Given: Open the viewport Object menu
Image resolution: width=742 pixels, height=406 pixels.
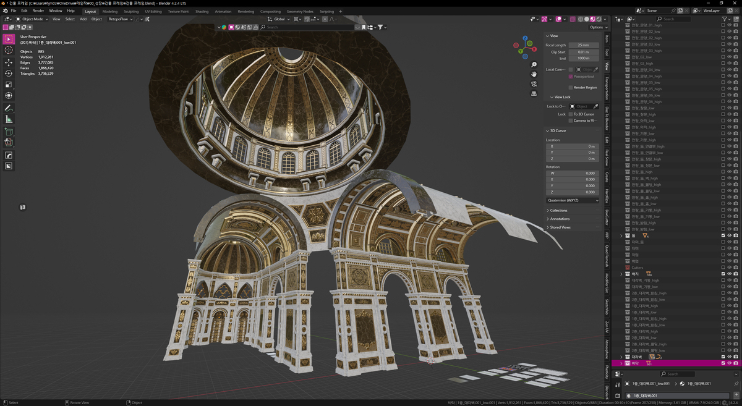Looking at the screenshot, I should coord(96,19).
